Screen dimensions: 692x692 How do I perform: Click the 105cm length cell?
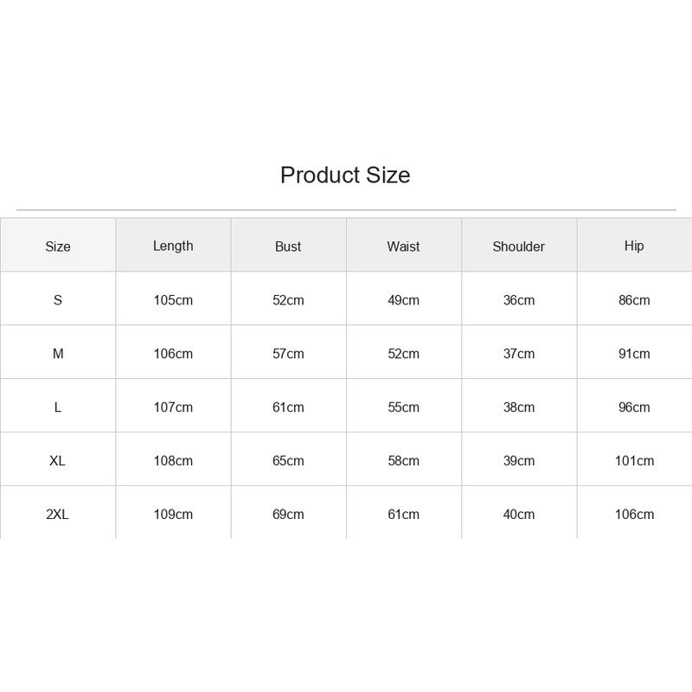pos(173,300)
